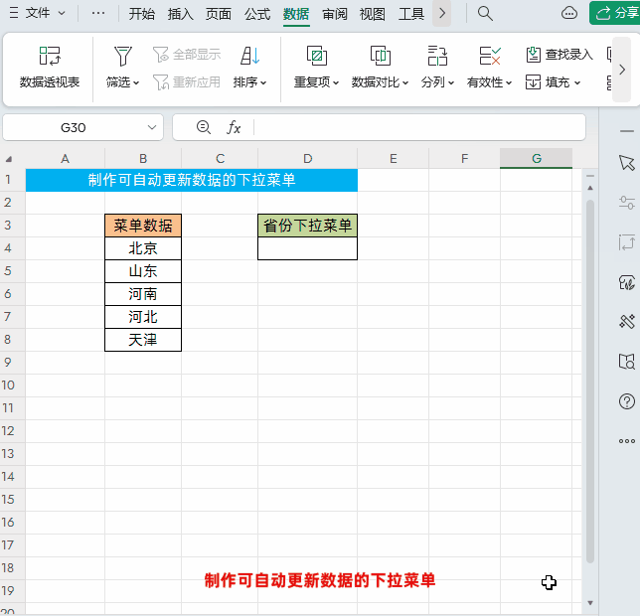Open the 数据透视表 pivot table tool
The image size is (640, 616).
(50, 69)
